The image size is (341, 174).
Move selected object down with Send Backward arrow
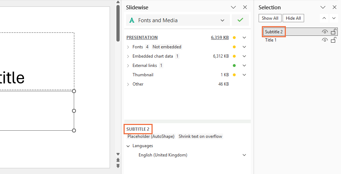334,18
